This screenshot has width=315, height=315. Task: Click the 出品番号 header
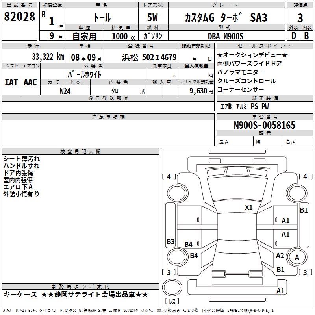(19, 5)
